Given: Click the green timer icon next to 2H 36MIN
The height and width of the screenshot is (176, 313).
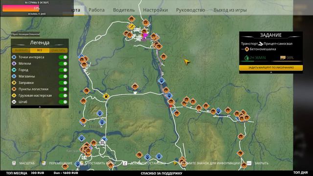Looking at the screenshot, I should click(x=247, y=58).
